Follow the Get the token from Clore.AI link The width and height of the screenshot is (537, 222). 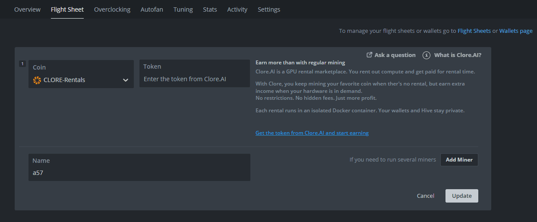[312, 133]
